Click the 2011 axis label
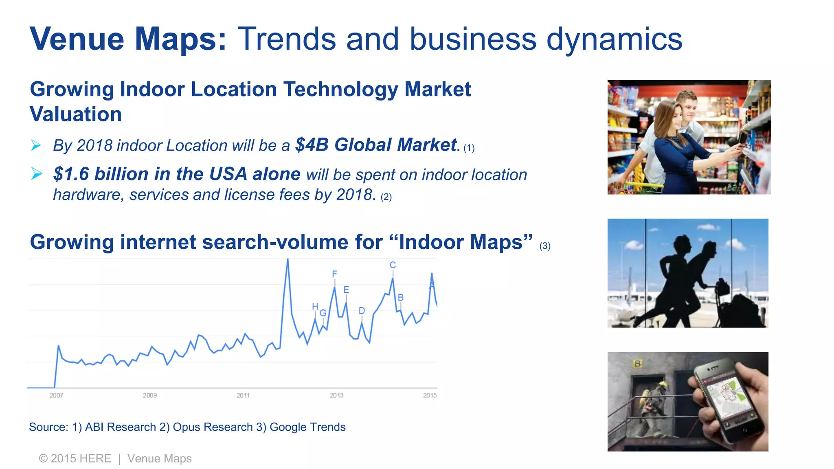Image resolution: width=834 pixels, height=469 pixels. pos(243,395)
